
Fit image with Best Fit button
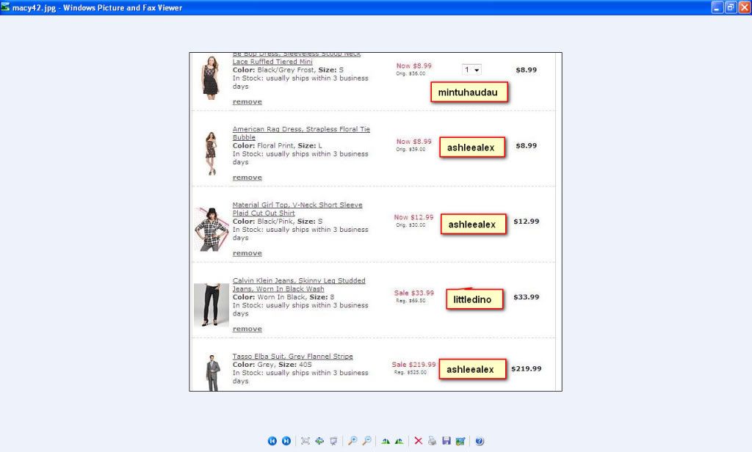tap(306, 441)
